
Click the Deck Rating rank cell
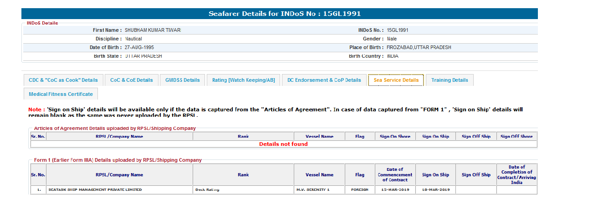click(x=207, y=190)
